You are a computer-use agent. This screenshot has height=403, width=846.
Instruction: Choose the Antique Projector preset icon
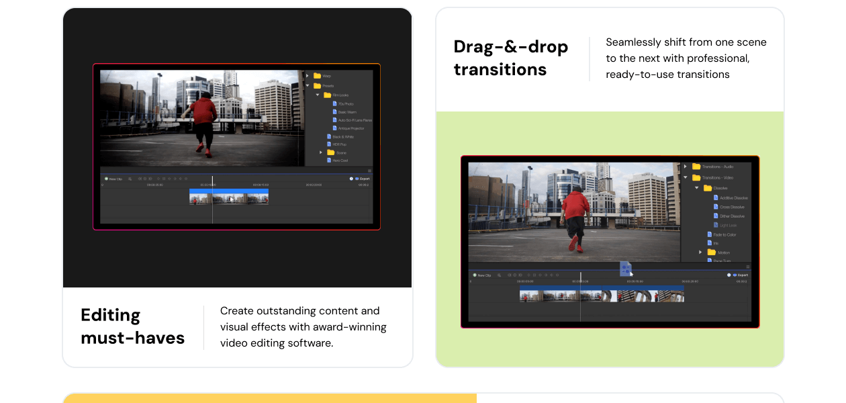(x=334, y=128)
